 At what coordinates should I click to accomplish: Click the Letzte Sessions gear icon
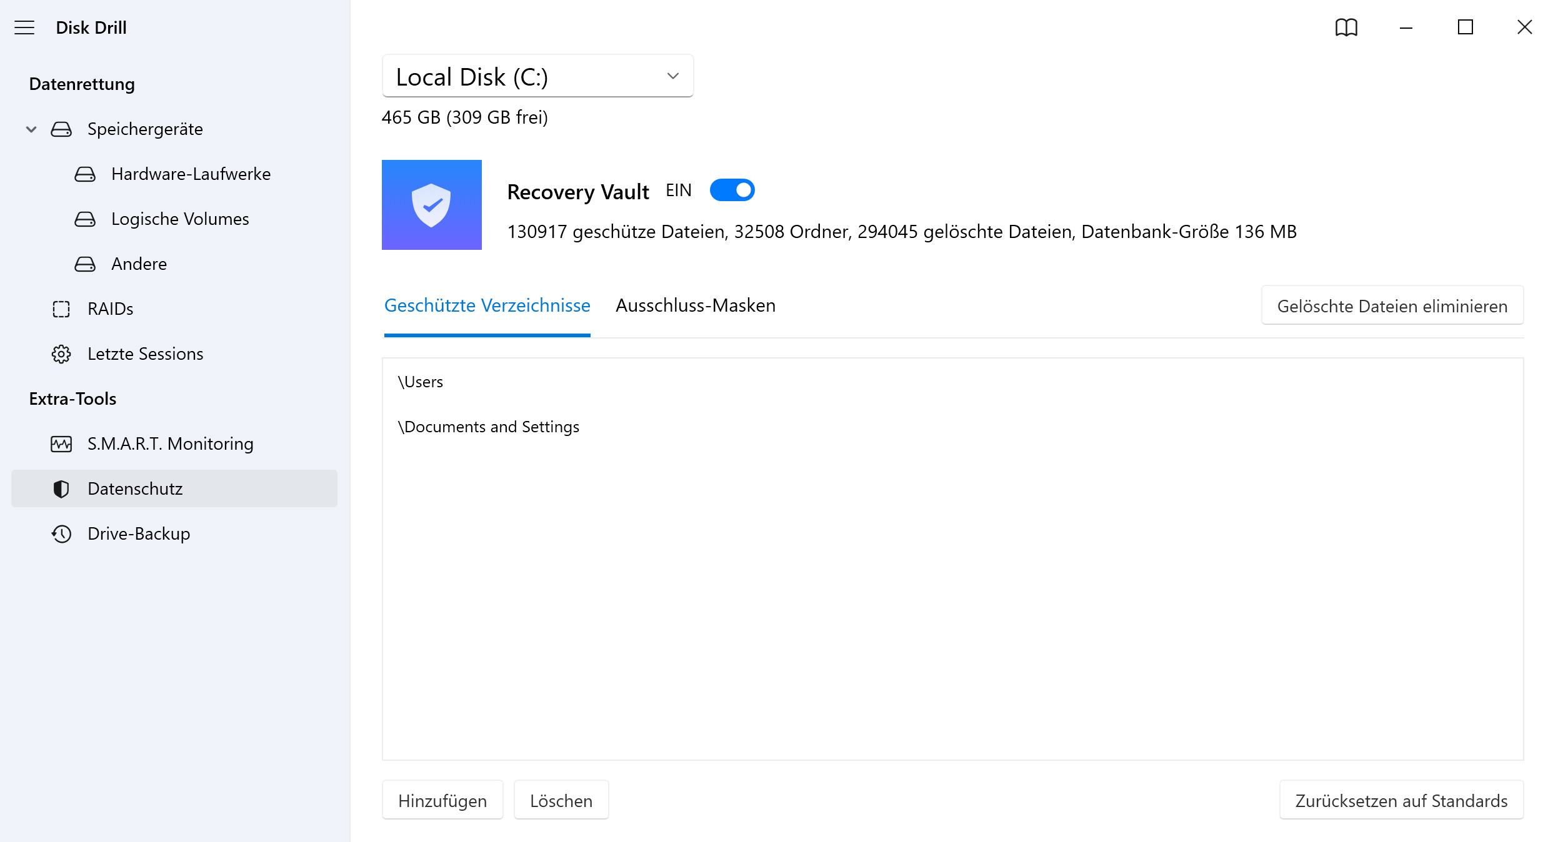click(x=62, y=354)
